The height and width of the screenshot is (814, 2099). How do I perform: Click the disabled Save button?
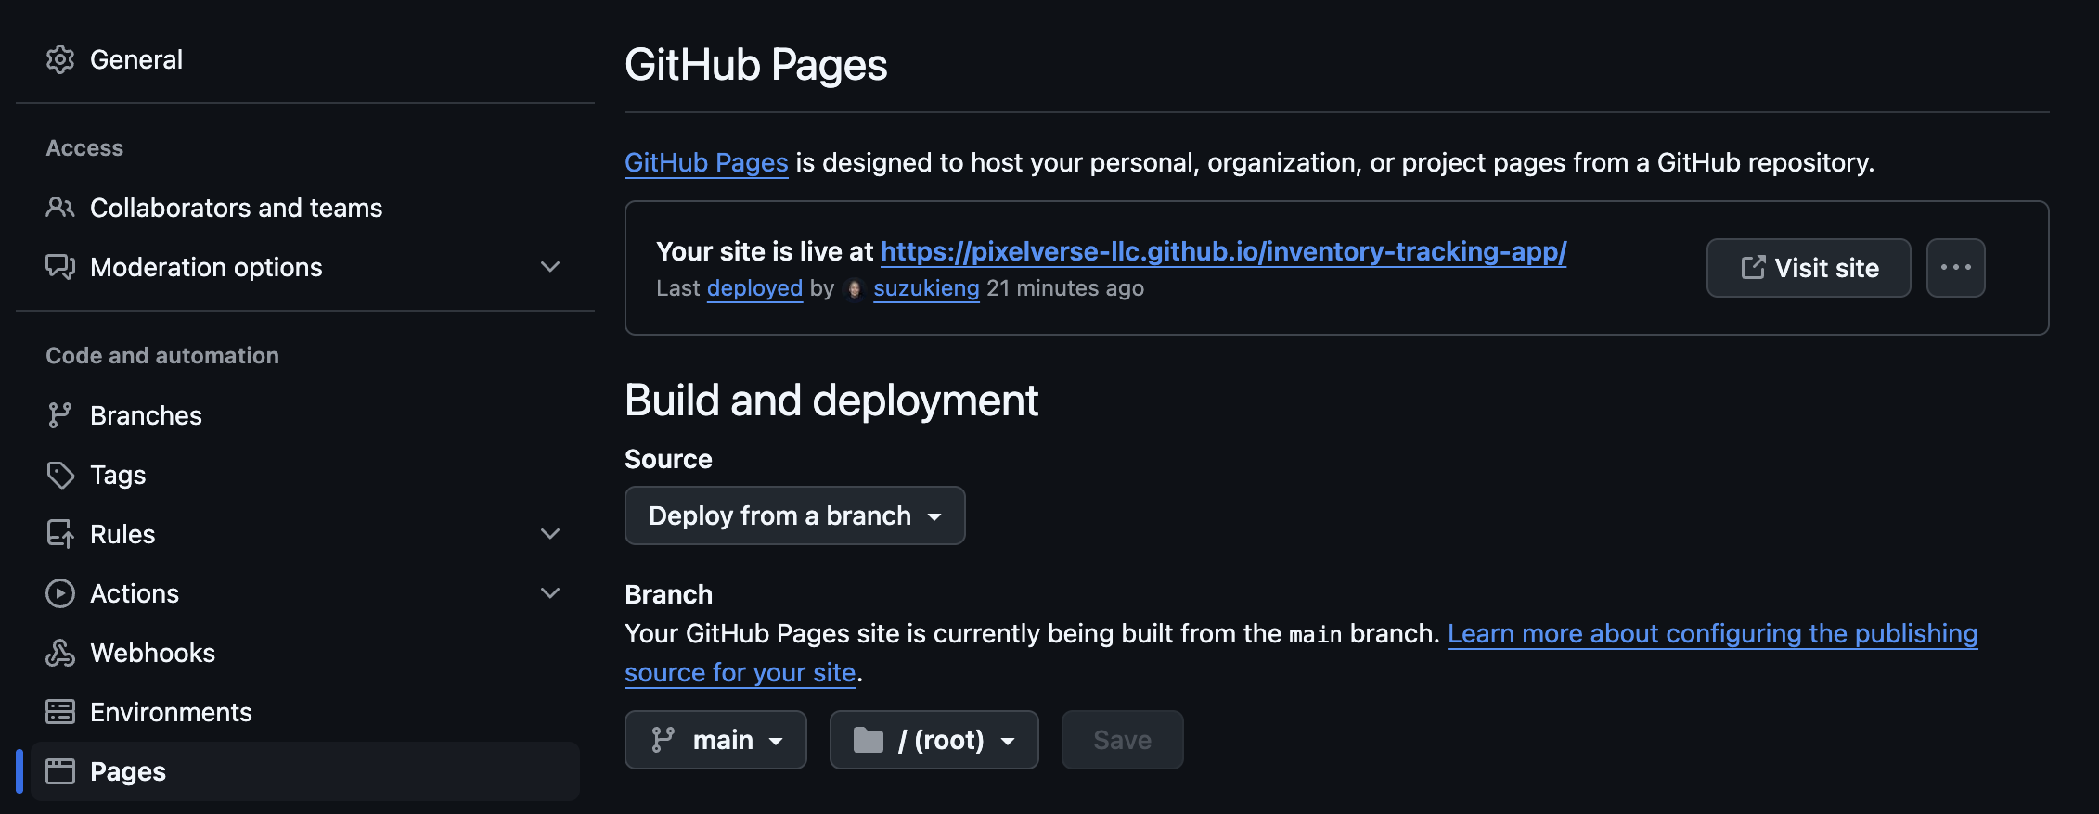[1123, 740]
